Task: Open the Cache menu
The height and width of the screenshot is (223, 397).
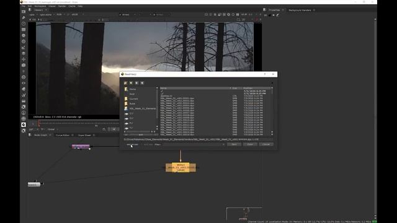Action: point(72,6)
